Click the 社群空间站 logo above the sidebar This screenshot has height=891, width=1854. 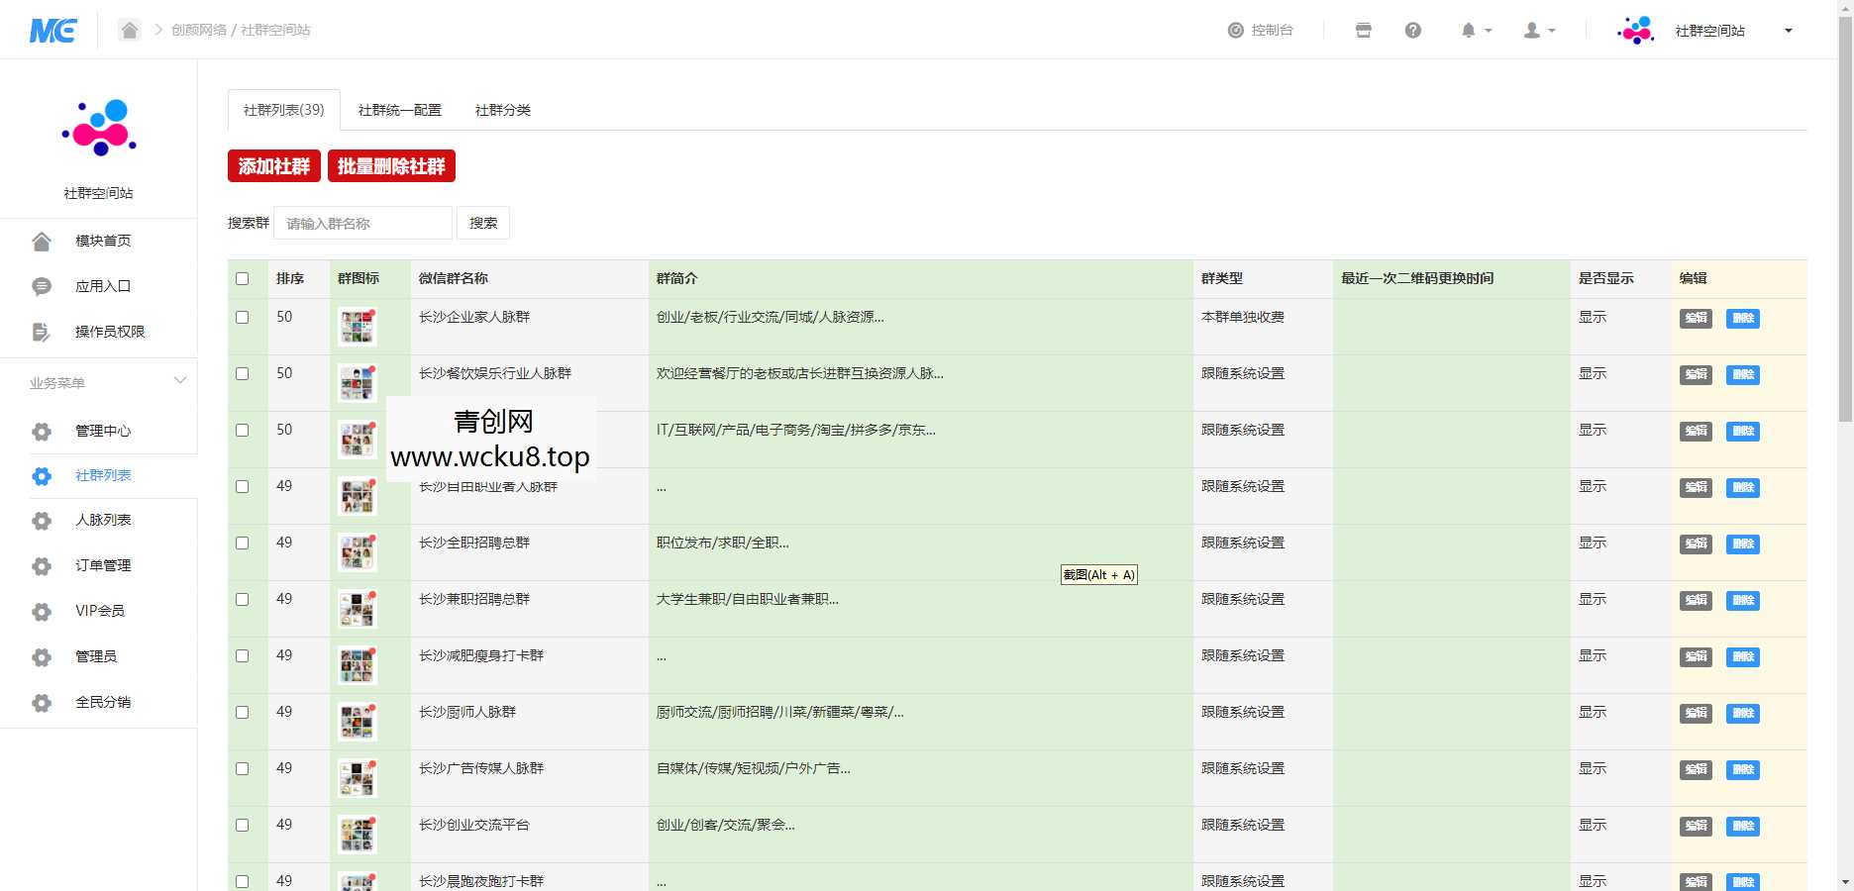[98, 127]
